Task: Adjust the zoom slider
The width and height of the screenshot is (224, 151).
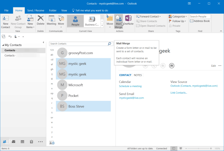Action: (x=198, y=149)
